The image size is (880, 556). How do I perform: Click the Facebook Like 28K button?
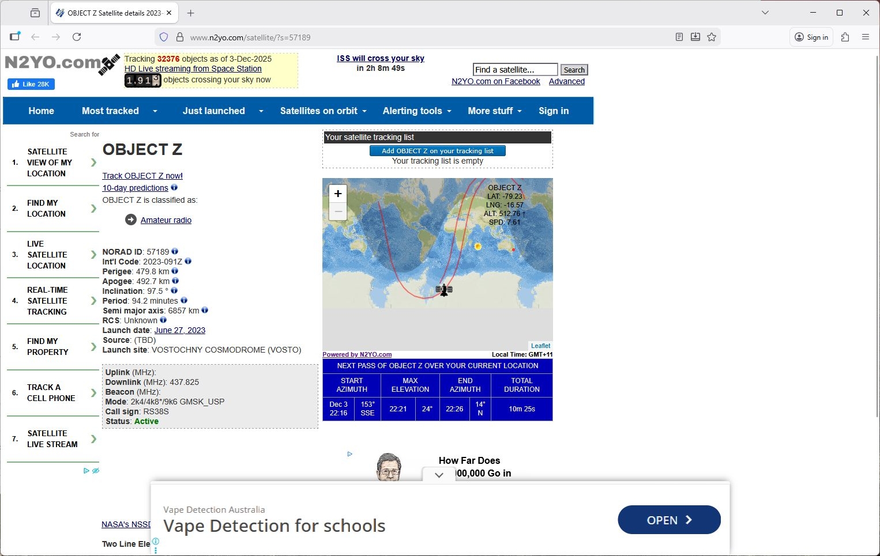pyautogui.click(x=31, y=84)
